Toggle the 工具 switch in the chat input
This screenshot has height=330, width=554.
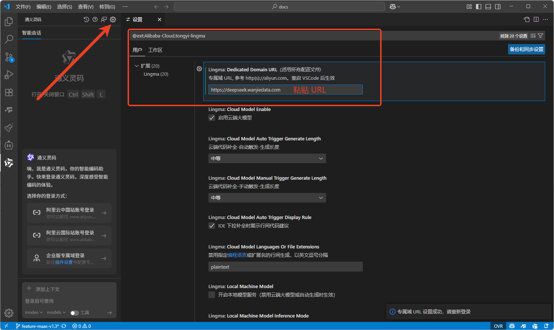point(75,313)
